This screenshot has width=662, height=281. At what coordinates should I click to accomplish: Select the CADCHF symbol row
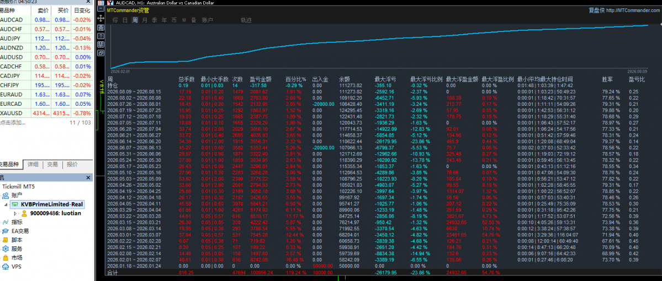[46, 66]
